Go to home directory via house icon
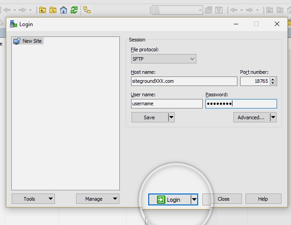 (64, 9)
